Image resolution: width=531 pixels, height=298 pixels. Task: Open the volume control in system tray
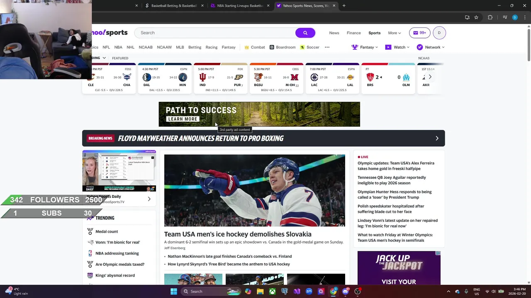[494, 291]
